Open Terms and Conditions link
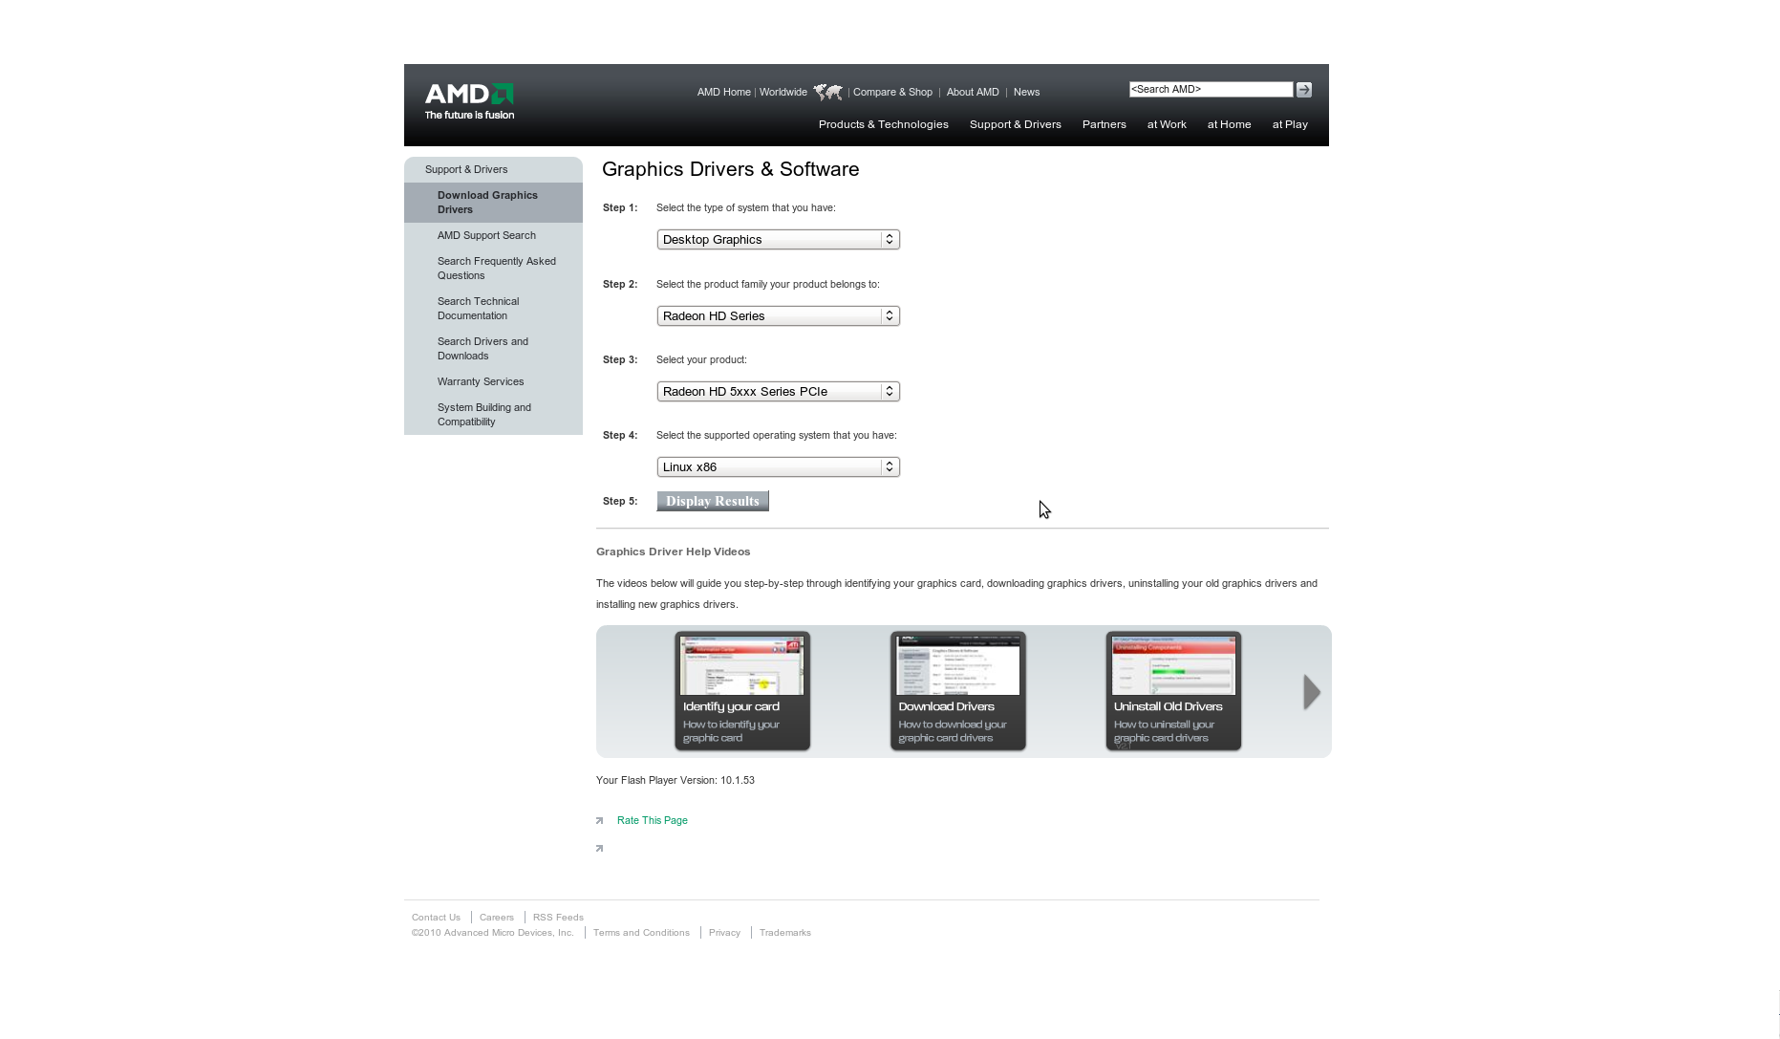Screen dimensions: 1780x1039 [x=641, y=932]
